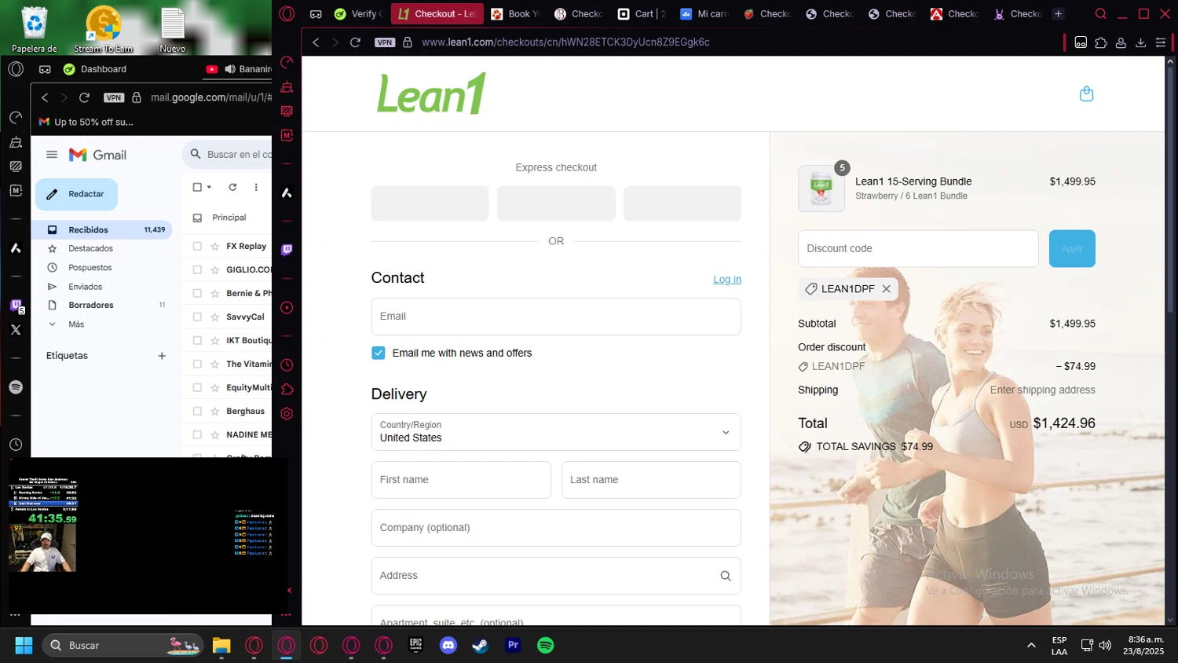Image resolution: width=1178 pixels, height=663 pixels.
Task: Open the cart bag icon on Lean1 page
Action: [1086, 93]
